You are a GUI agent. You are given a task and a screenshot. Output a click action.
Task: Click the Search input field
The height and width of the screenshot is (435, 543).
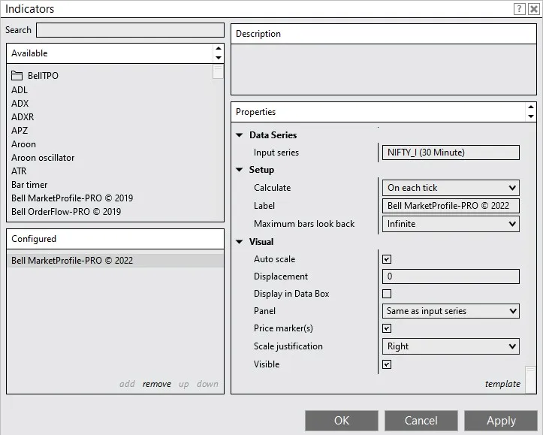[130, 30]
